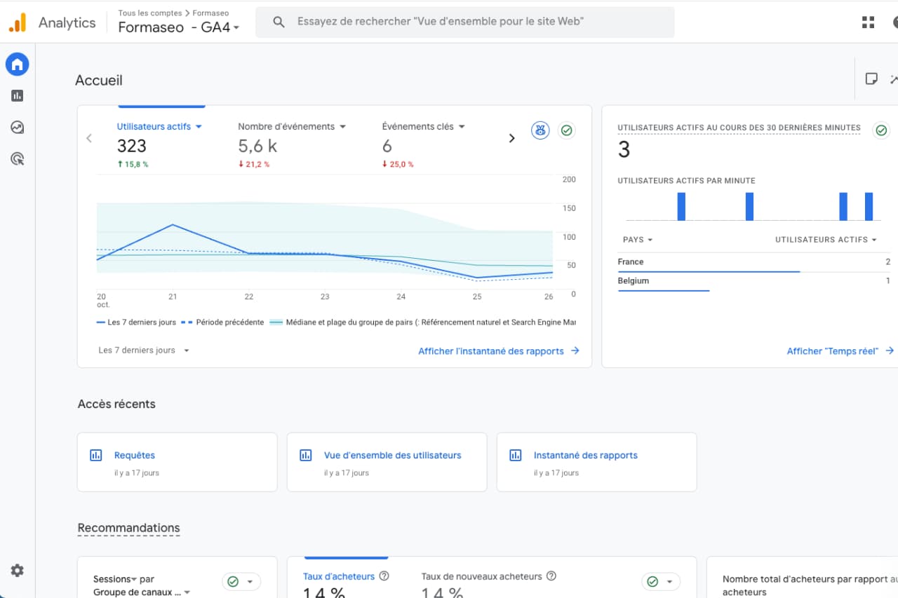The height and width of the screenshot is (598, 898).
Task: Open the Explore section in the sidebar
Action: point(17,127)
